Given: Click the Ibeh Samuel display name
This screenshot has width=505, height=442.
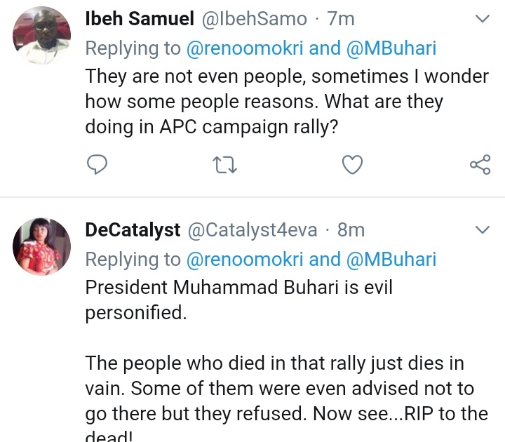Looking at the screenshot, I should point(138,20).
